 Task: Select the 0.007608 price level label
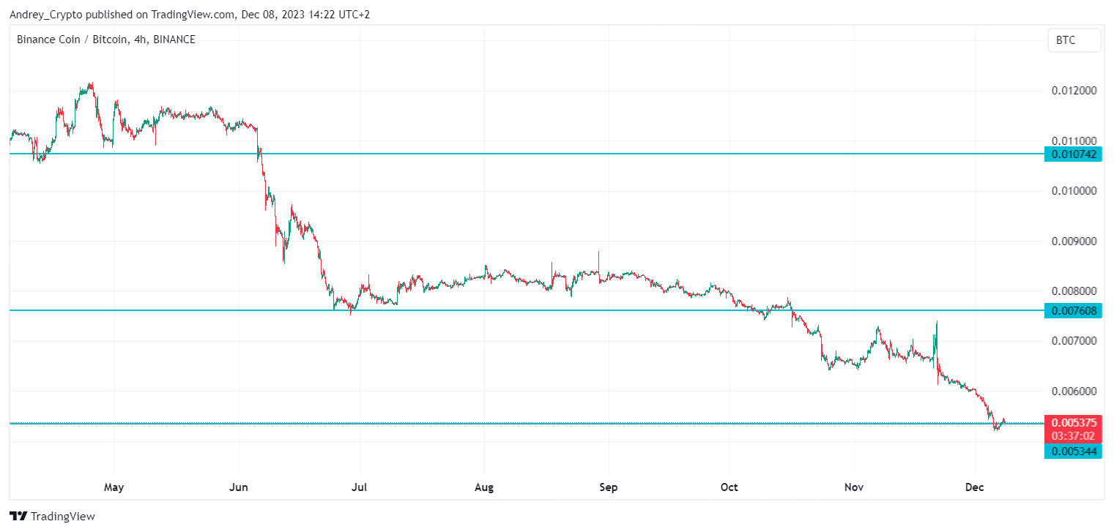pos(1074,311)
